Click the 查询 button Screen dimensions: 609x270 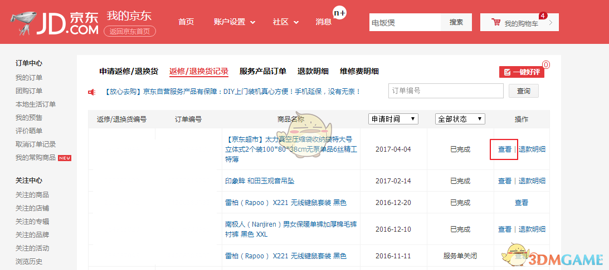pos(524,91)
